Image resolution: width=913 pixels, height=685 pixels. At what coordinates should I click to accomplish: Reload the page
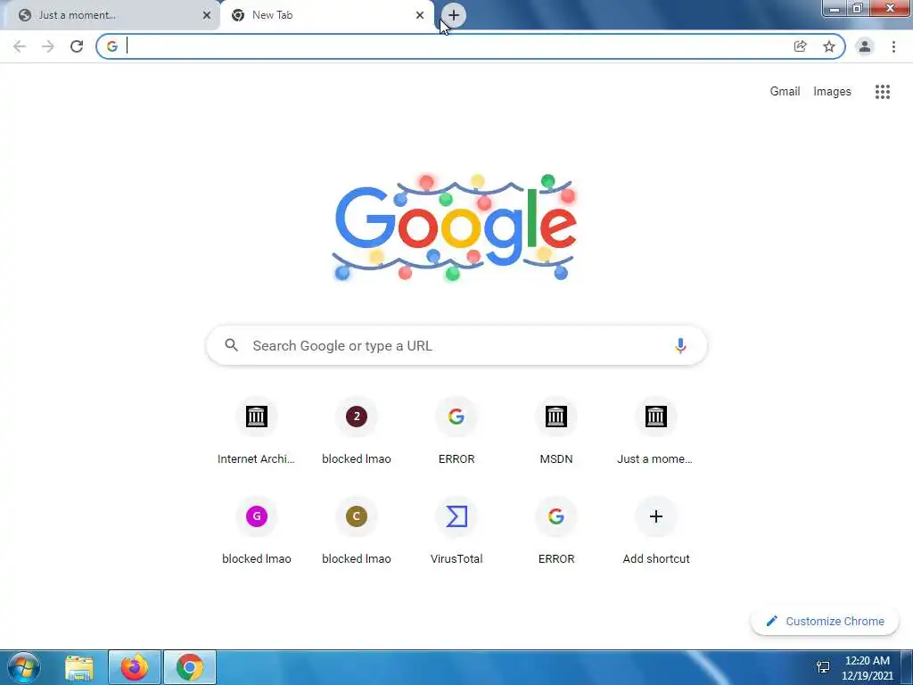(77, 46)
